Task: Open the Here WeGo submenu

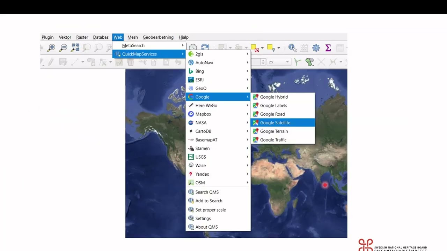Action: 218,106
